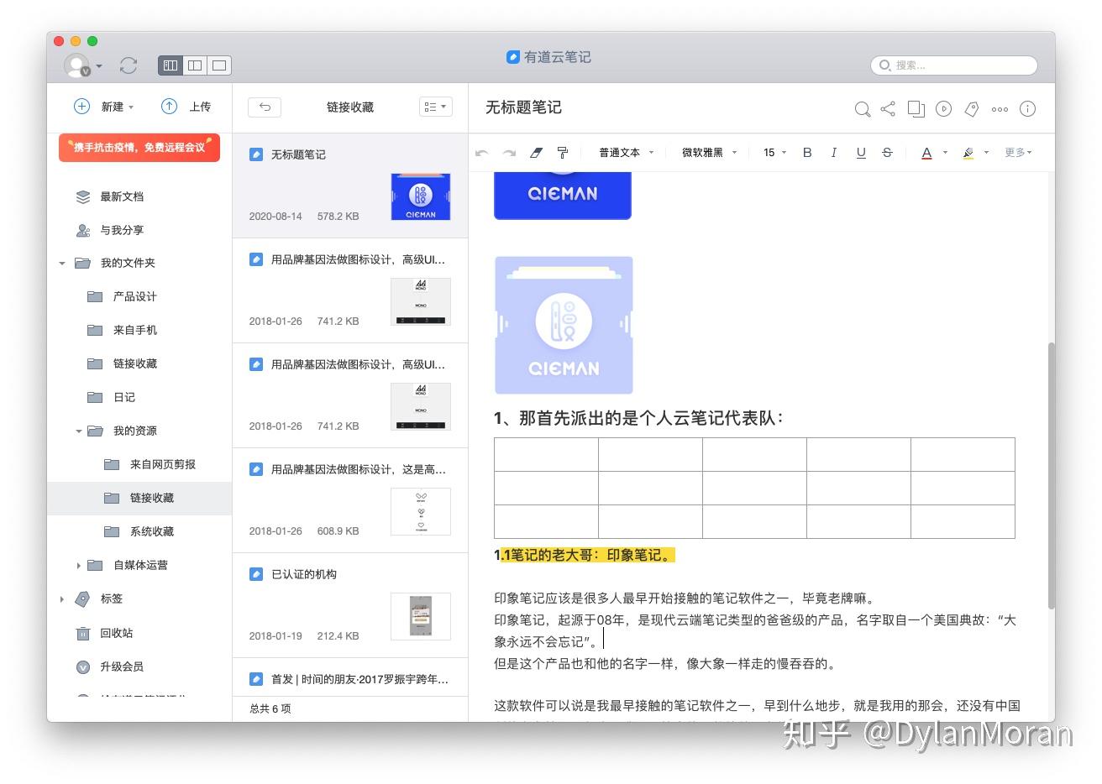Switch to single-pane layout view
The width and height of the screenshot is (1102, 784).
point(219,65)
